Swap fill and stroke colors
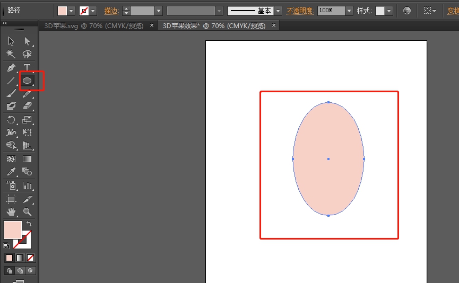This screenshot has width=459, height=283. (x=29, y=224)
